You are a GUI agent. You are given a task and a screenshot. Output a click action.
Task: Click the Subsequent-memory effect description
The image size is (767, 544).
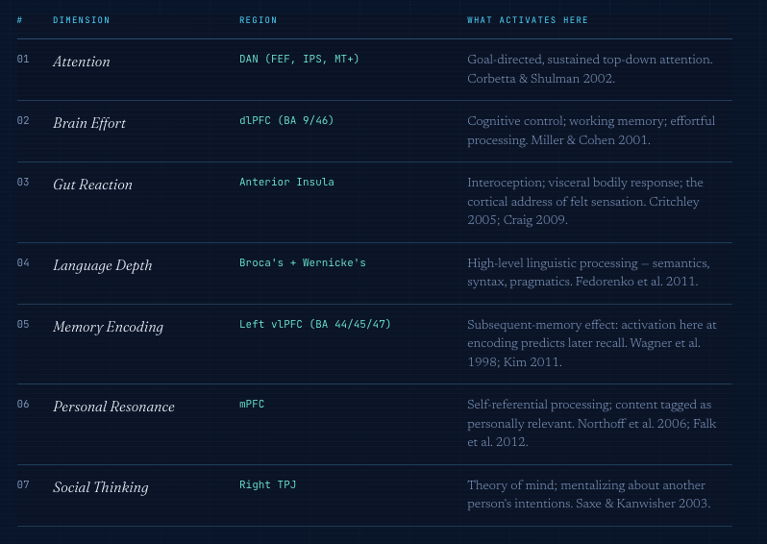tap(592, 343)
